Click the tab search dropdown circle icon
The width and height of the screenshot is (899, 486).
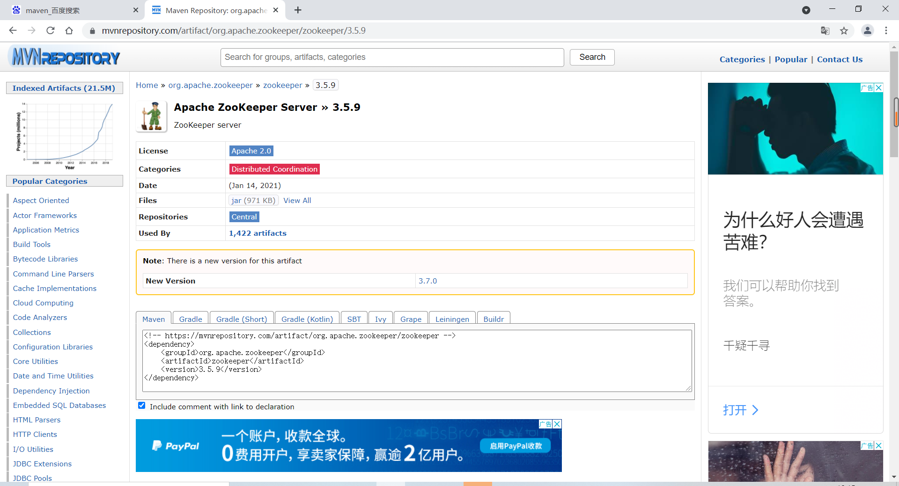coord(806,10)
